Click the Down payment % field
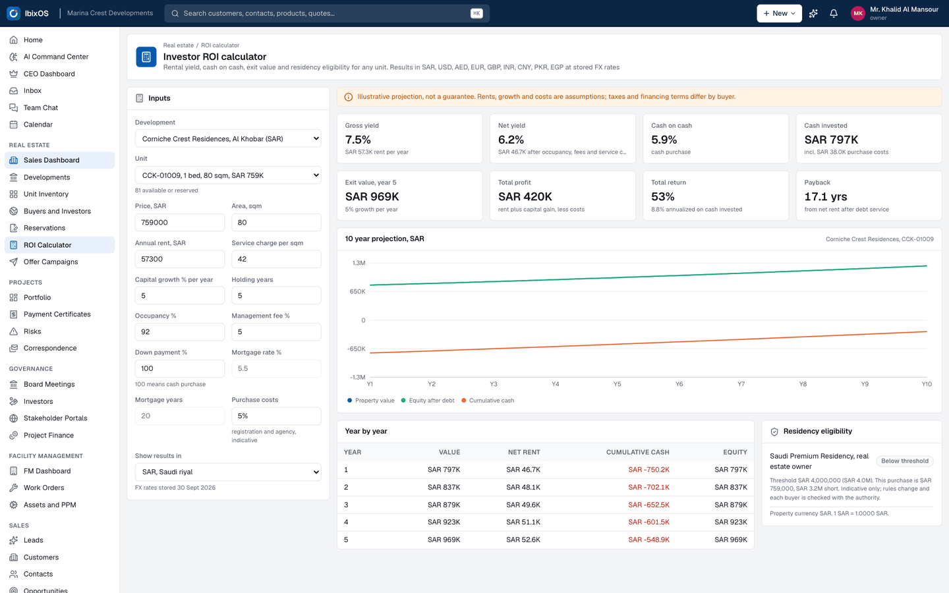 point(180,369)
